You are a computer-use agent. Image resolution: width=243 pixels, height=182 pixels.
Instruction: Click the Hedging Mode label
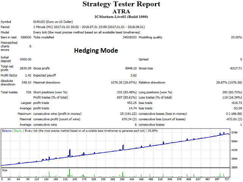(x=96, y=50)
